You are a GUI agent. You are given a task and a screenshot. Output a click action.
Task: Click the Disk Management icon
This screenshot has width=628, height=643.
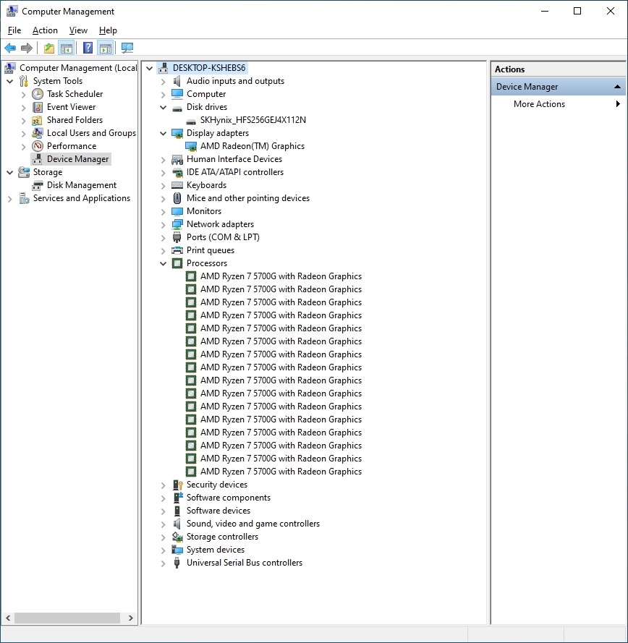(38, 185)
